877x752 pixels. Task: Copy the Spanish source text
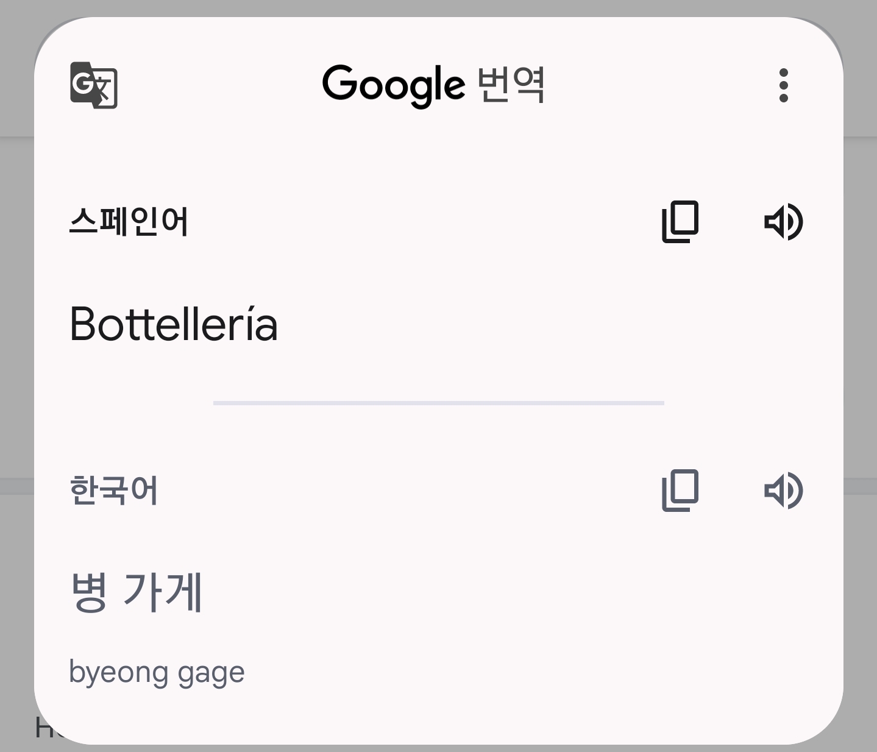tap(680, 221)
